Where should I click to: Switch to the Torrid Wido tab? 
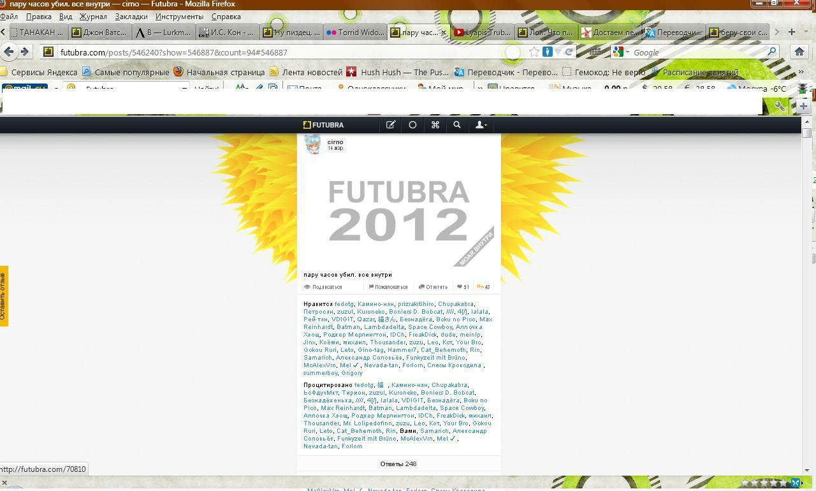click(x=354, y=32)
